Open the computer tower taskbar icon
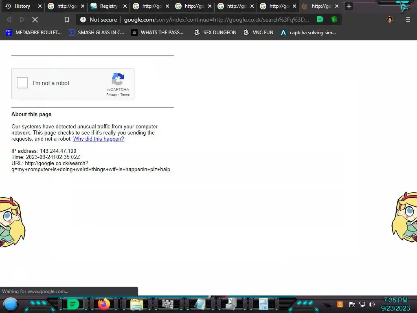The image size is (417, 313). pos(232,304)
